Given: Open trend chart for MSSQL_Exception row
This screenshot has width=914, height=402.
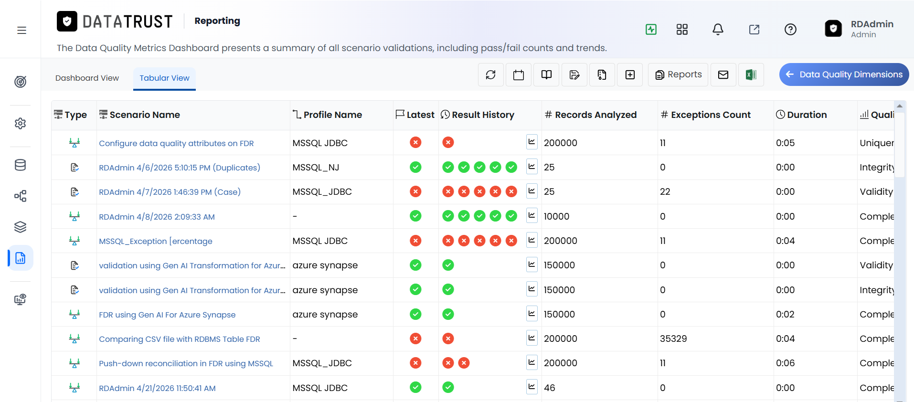Looking at the screenshot, I should [x=531, y=240].
